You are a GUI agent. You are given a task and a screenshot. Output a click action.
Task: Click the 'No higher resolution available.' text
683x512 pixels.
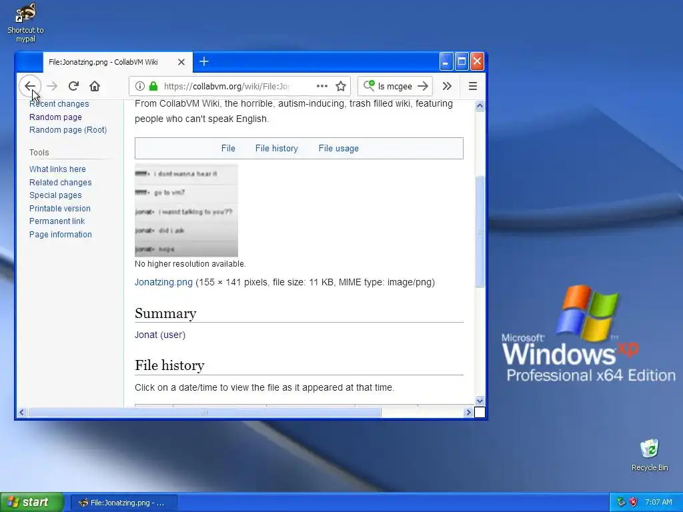[190, 264]
